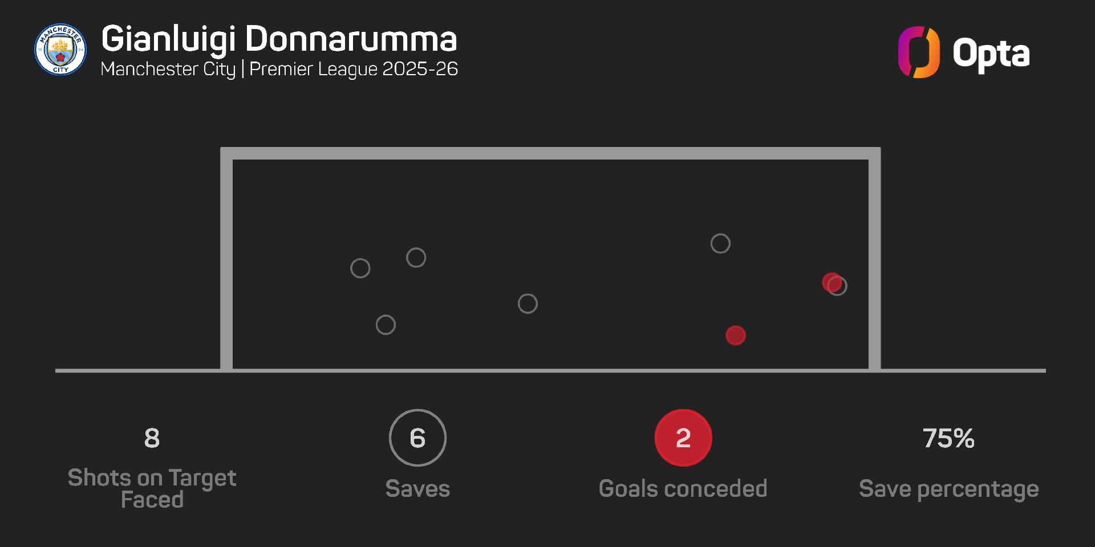The height and width of the screenshot is (547, 1095).
Task: Click the Goals conceded text label
Action: (x=683, y=488)
